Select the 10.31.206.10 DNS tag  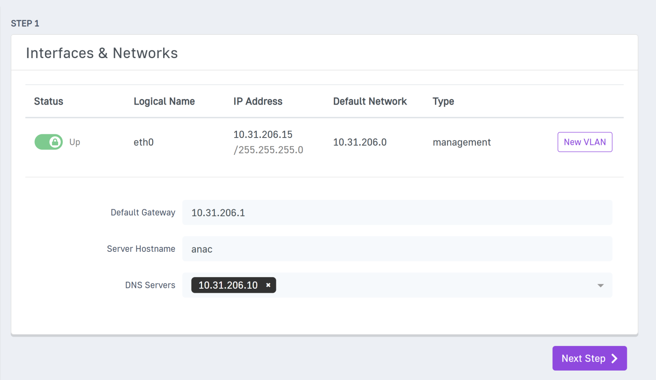[228, 285]
